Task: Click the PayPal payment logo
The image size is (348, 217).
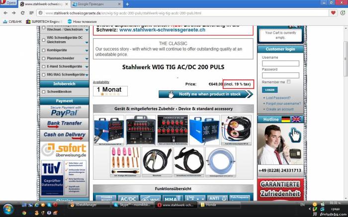Action: pyautogui.click(x=64, y=111)
